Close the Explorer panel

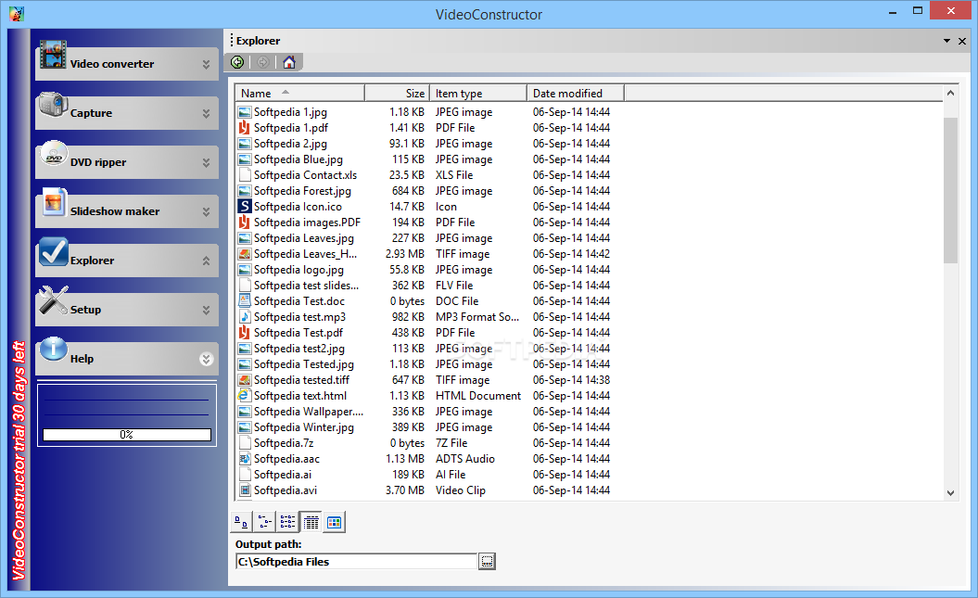point(962,41)
